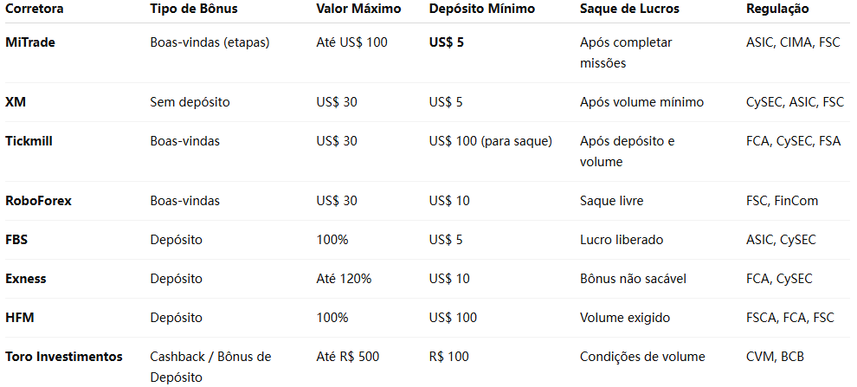Click the Tickmill broker name

(x=29, y=140)
